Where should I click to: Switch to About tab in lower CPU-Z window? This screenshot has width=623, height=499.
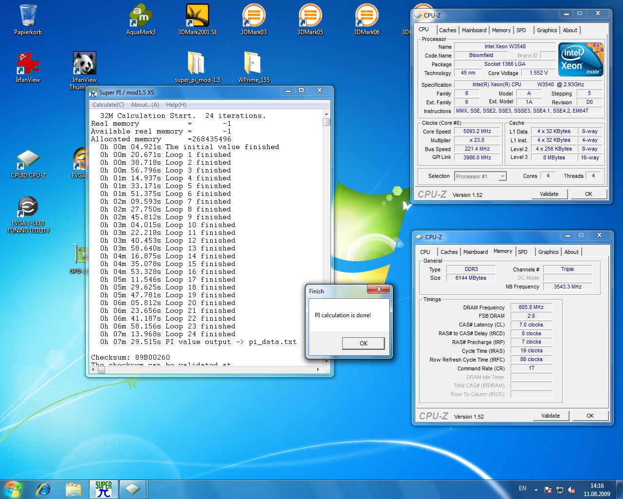[571, 252]
